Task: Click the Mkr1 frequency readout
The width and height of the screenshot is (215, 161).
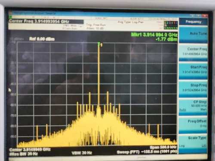Action: [154, 35]
